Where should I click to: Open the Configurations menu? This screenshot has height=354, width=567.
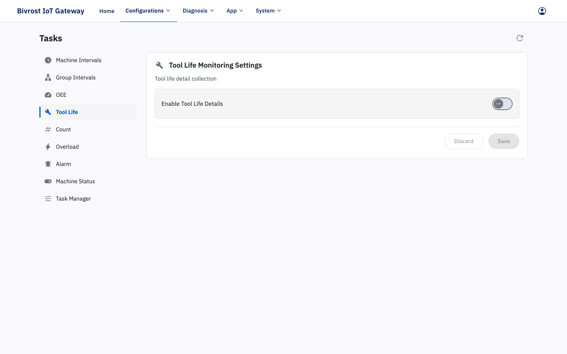coord(148,11)
